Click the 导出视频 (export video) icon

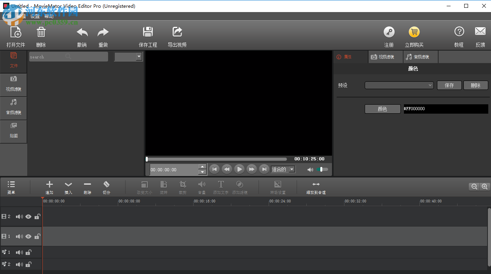(177, 36)
